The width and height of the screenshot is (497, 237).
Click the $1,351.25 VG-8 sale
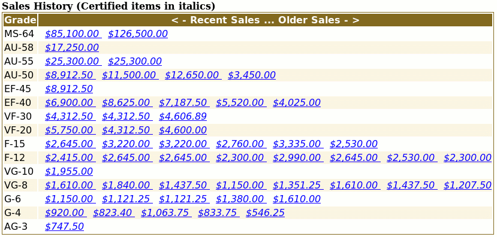[298, 185]
